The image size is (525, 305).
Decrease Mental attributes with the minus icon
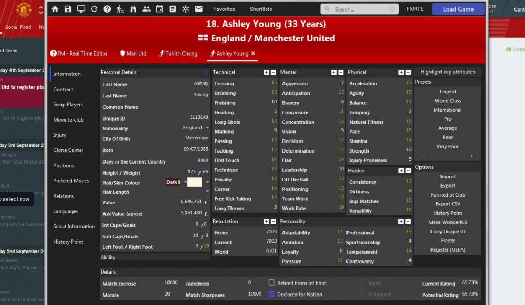(341, 72)
